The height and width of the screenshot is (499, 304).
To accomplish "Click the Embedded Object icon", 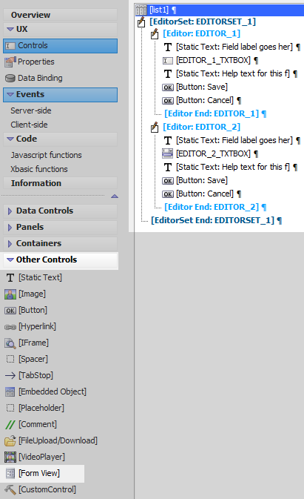I will [x=10, y=391].
